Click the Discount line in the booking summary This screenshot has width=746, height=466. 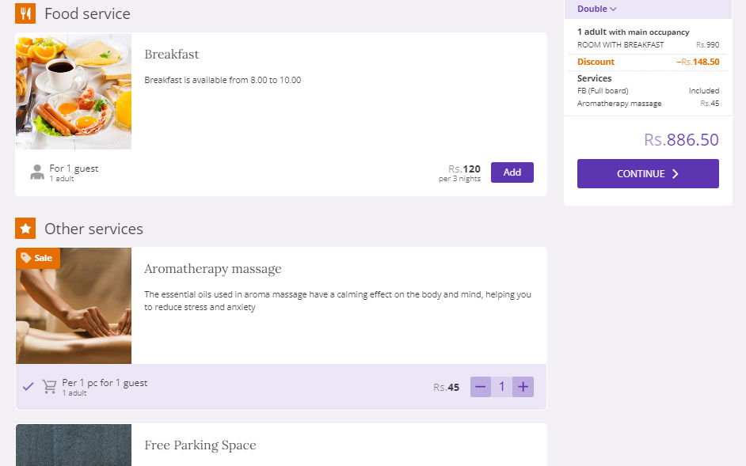pyautogui.click(x=596, y=62)
